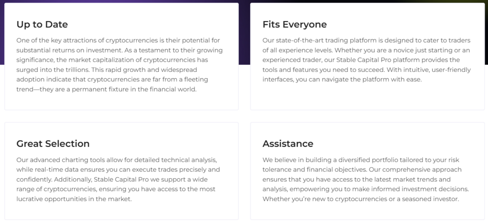Click "Stable Capital Pro" in the Great Selection card

coord(123,179)
